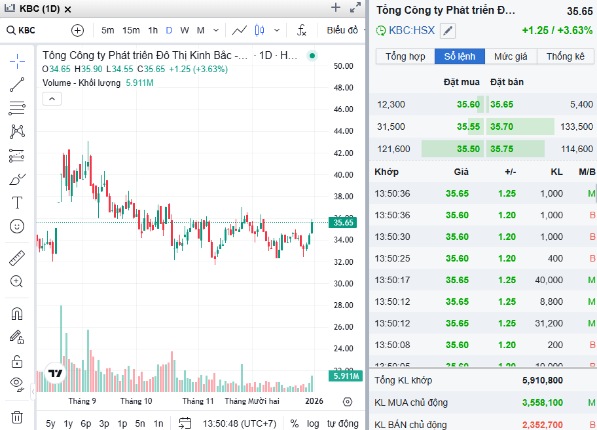Toggle the log scale option

[314, 423]
